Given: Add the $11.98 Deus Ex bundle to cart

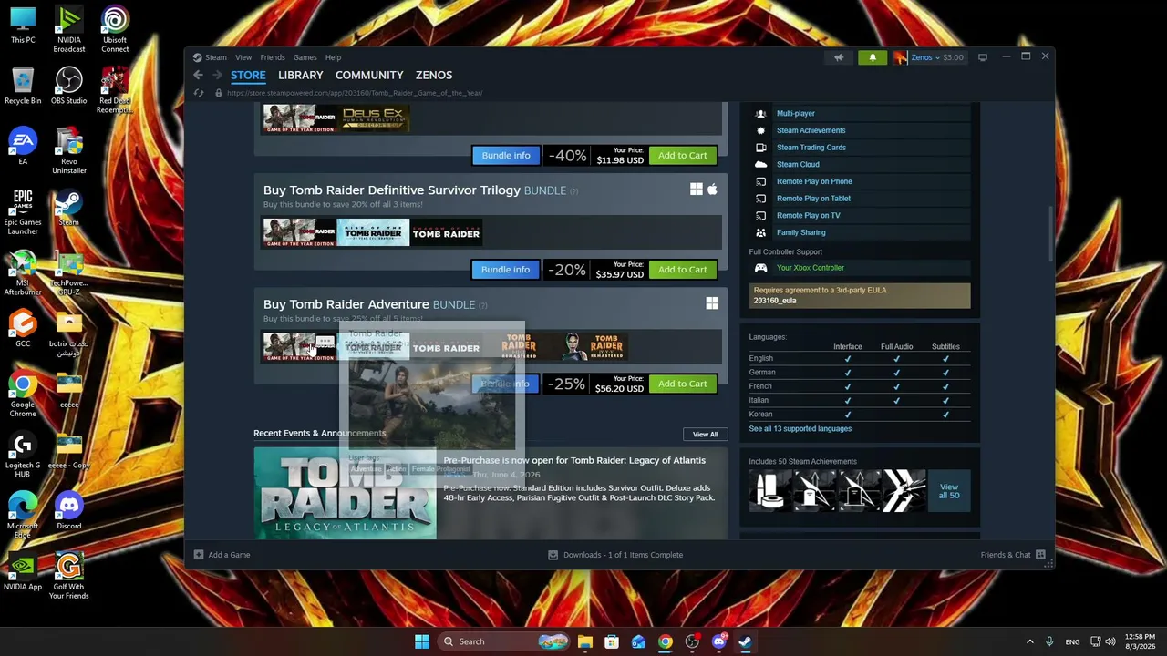Looking at the screenshot, I should 682,155.
